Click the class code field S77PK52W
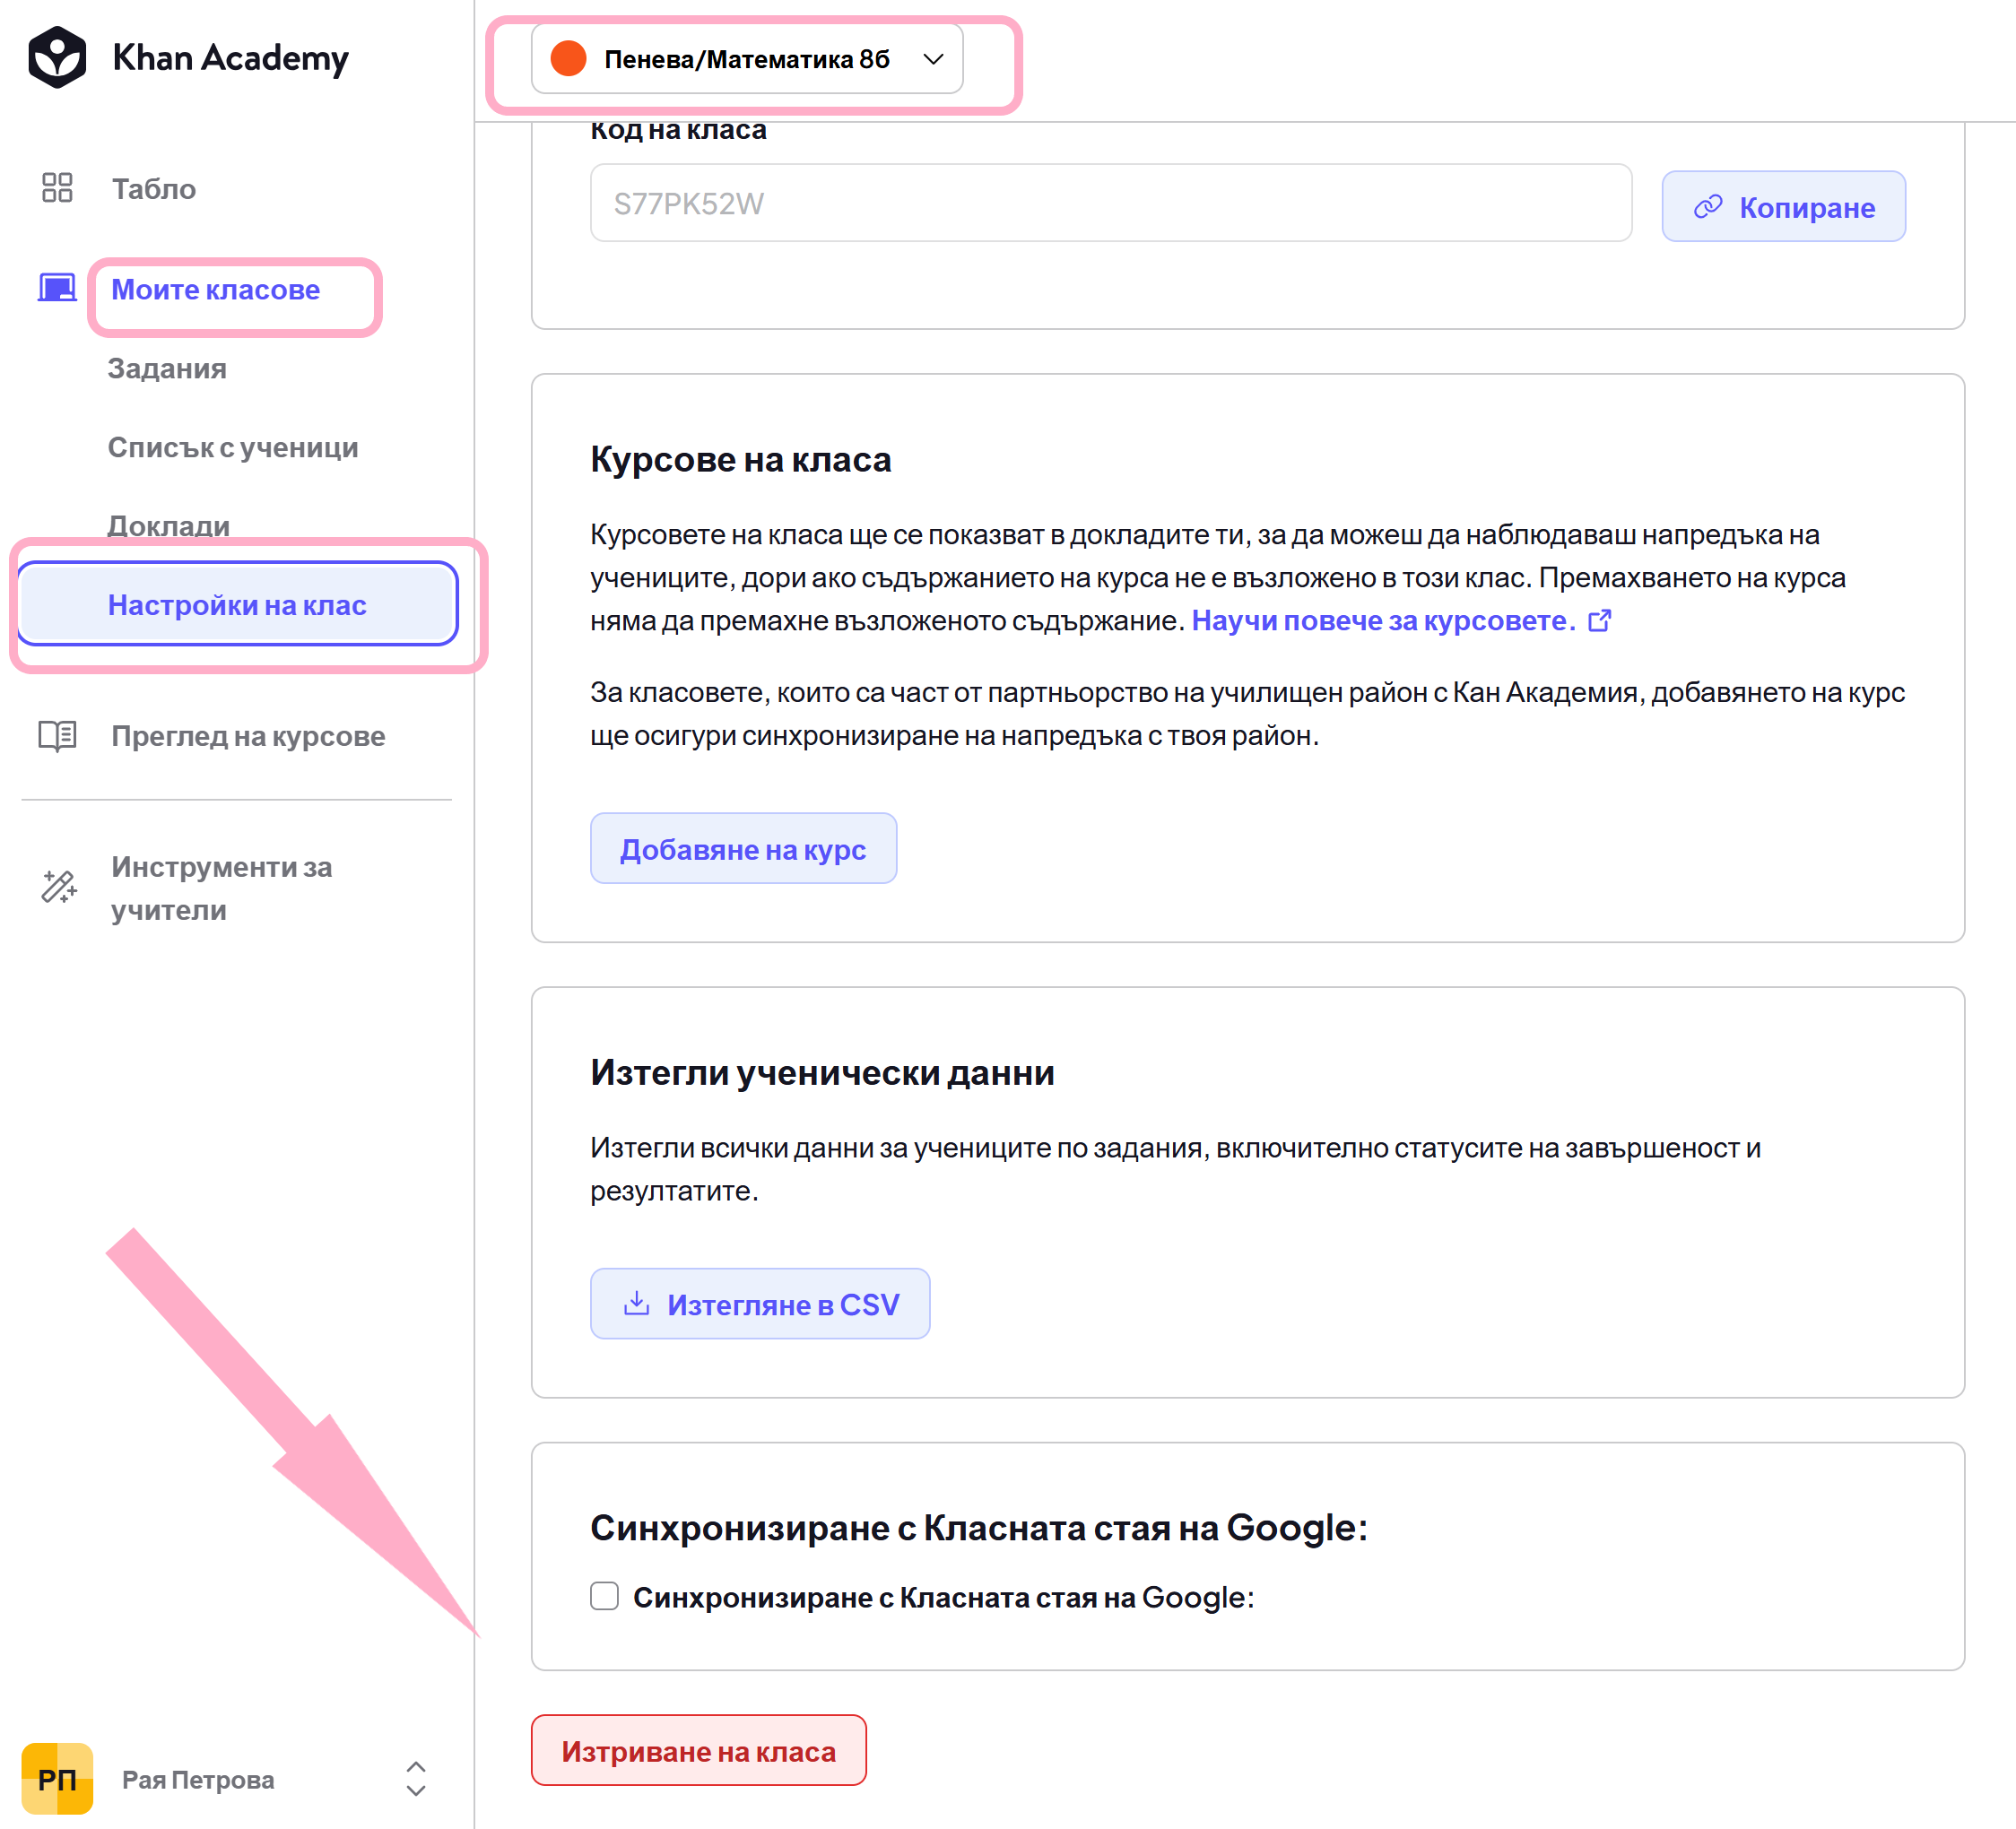Image resolution: width=2016 pixels, height=1829 pixels. tap(1110, 203)
